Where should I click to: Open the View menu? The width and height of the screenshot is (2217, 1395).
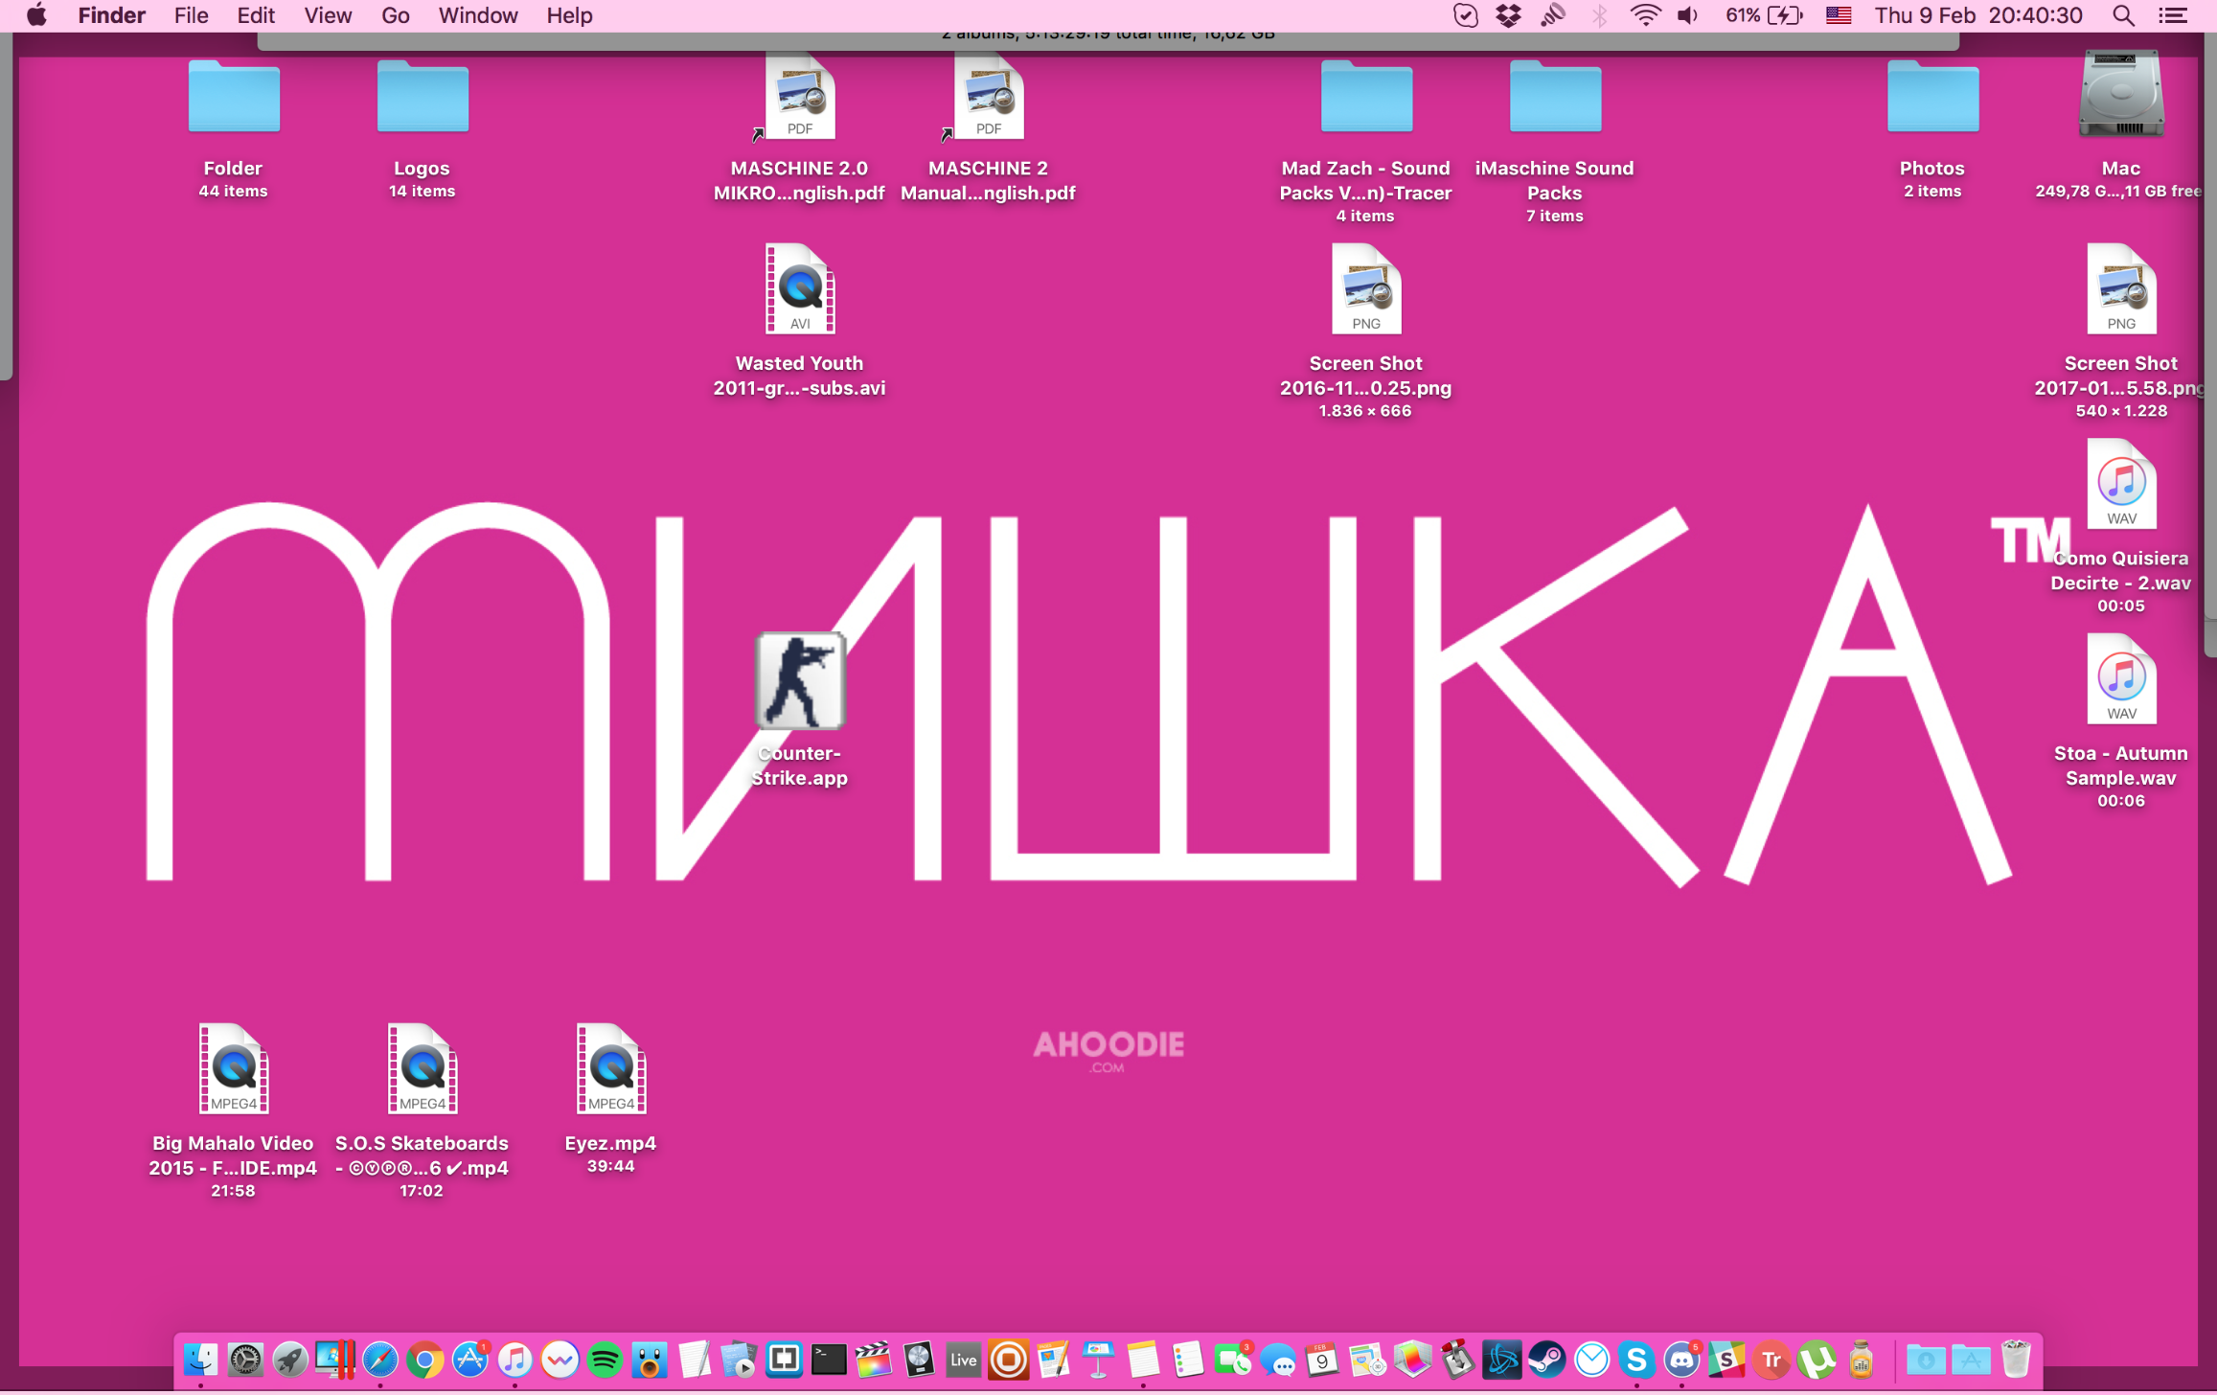[327, 15]
